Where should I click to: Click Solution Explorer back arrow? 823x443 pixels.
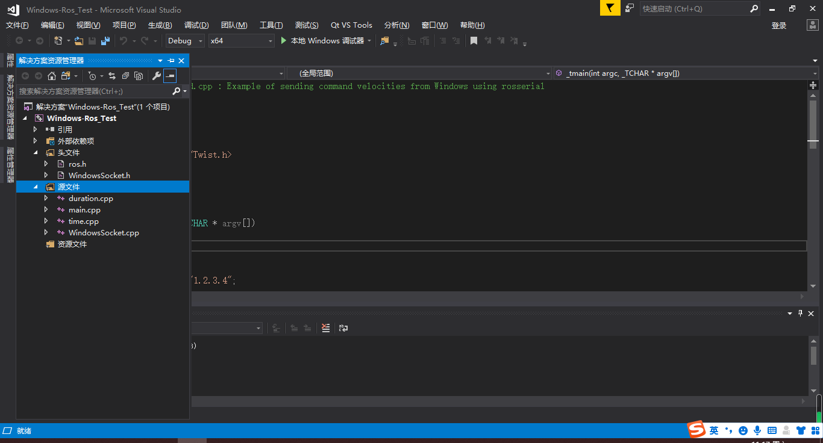pyautogui.click(x=25, y=76)
